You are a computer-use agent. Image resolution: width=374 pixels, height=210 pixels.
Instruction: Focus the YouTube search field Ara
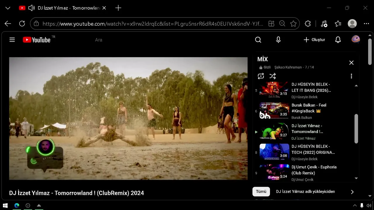[x=172, y=40]
